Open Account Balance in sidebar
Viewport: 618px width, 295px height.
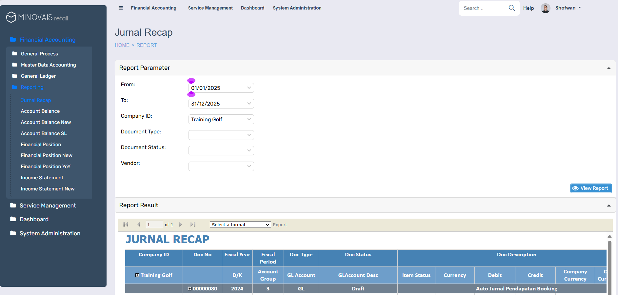[40, 111]
